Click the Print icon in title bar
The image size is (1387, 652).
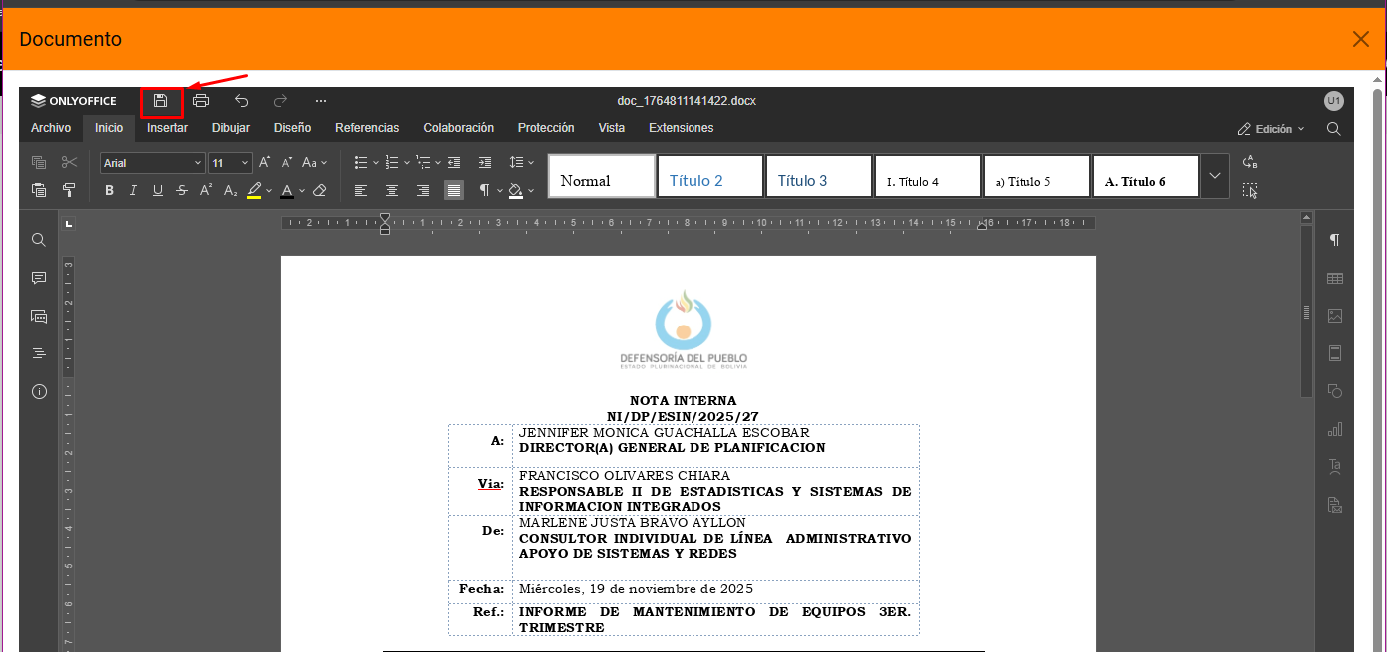click(x=201, y=101)
